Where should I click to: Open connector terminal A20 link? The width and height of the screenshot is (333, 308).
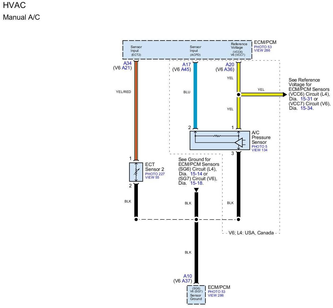pos(230,65)
